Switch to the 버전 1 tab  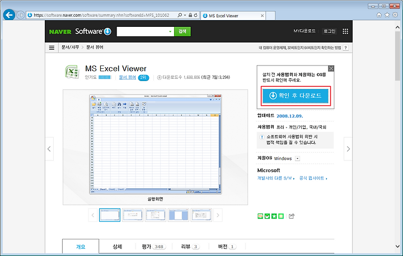(227, 246)
